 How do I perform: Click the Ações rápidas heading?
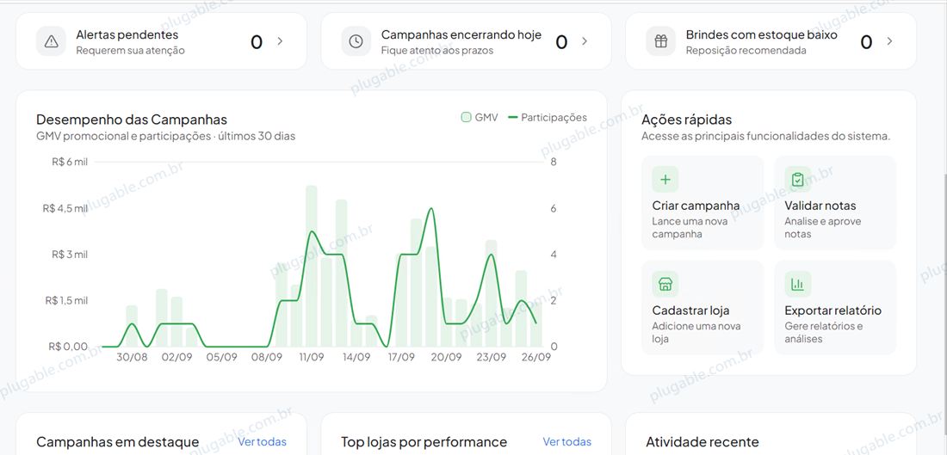click(687, 120)
